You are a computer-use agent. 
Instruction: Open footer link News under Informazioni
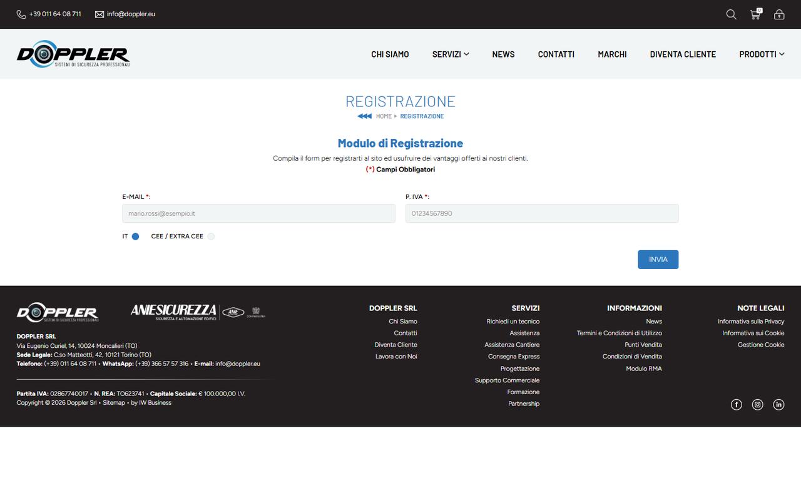[654, 322]
